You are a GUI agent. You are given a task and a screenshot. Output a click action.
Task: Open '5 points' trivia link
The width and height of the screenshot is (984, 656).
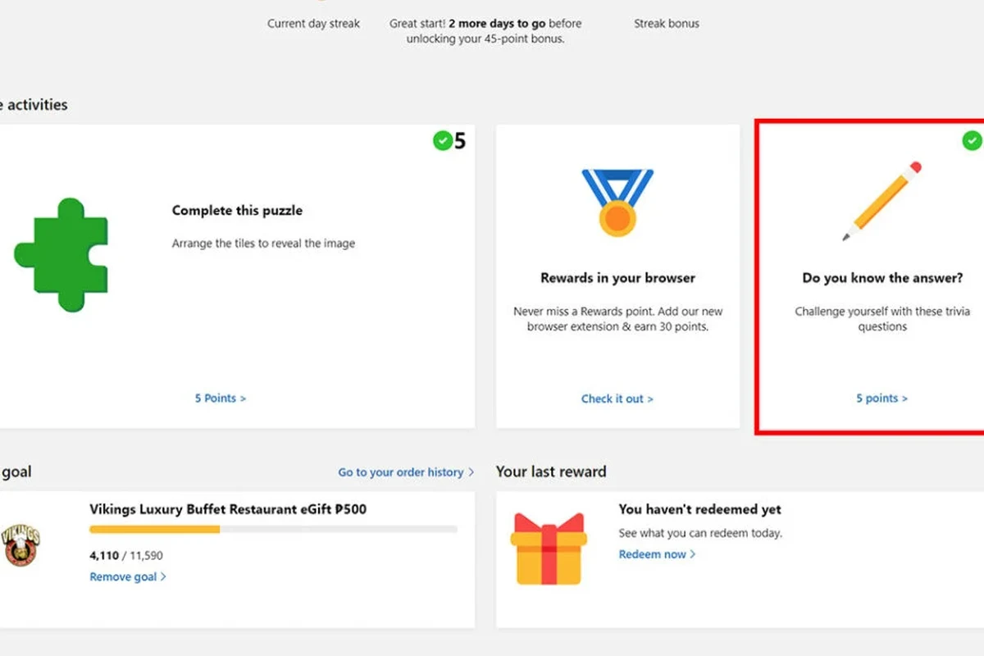(882, 399)
